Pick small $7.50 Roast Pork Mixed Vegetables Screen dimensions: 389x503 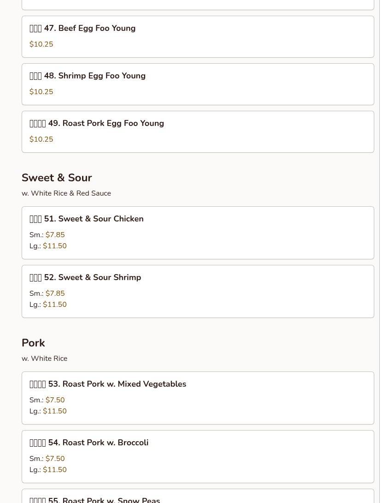(x=55, y=400)
